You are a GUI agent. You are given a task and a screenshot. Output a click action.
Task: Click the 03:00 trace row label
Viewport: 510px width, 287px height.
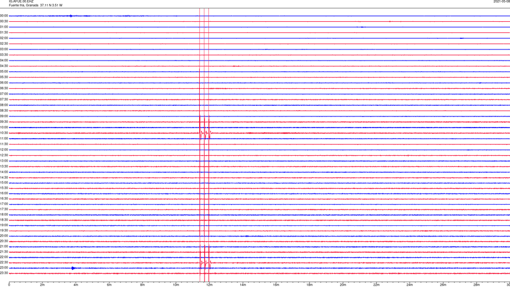click(4, 49)
